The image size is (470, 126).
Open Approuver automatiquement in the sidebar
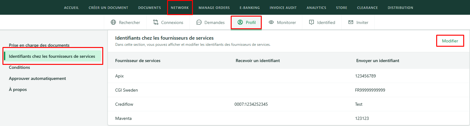click(x=37, y=78)
